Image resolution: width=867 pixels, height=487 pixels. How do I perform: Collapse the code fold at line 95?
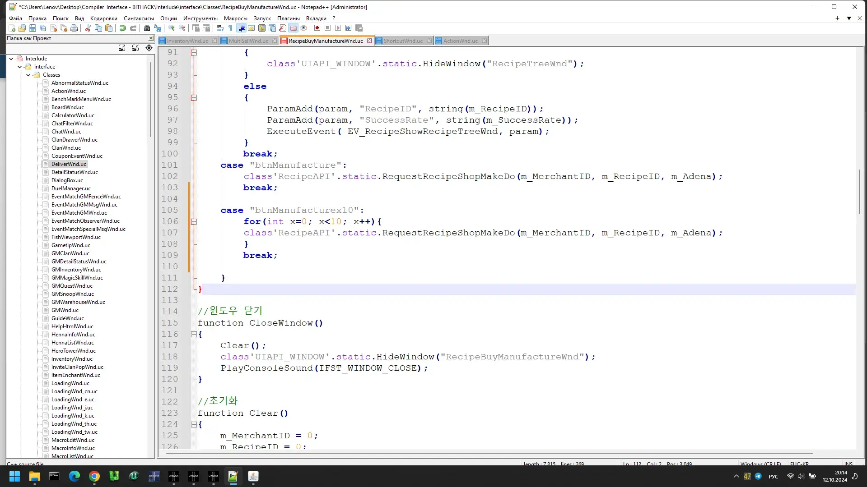click(194, 97)
